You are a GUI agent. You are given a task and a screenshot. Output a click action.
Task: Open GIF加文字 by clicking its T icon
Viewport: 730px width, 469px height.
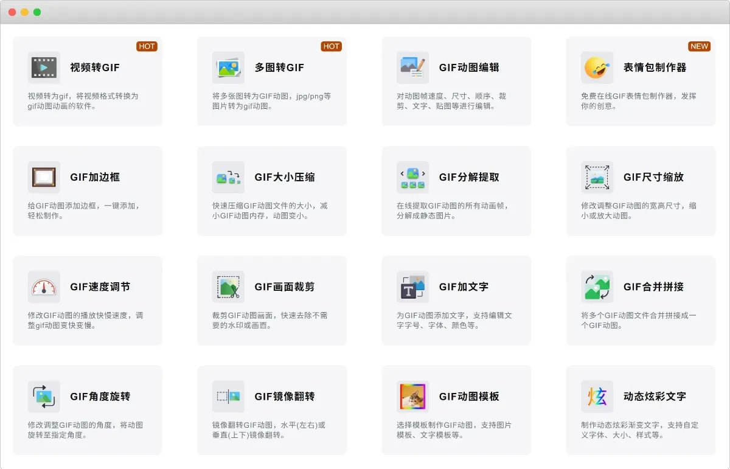click(x=412, y=287)
